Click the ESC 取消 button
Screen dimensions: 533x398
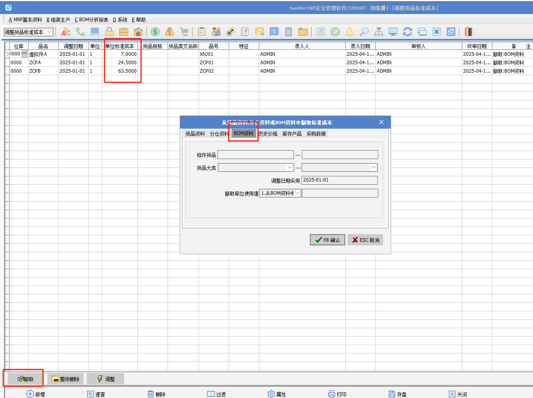click(x=365, y=240)
